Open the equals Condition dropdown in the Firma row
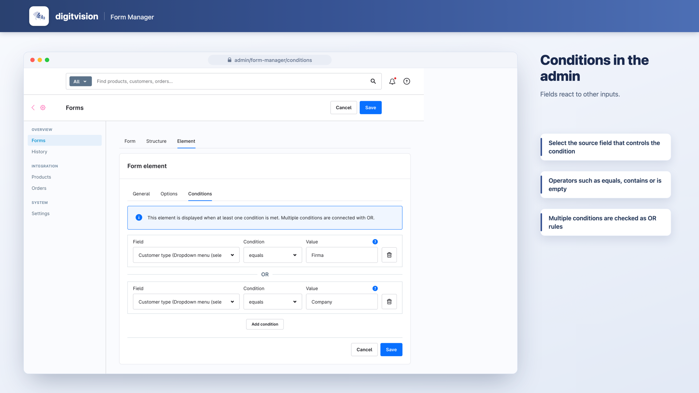699x393 pixels. pyautogui.click(x=273, y=255)
